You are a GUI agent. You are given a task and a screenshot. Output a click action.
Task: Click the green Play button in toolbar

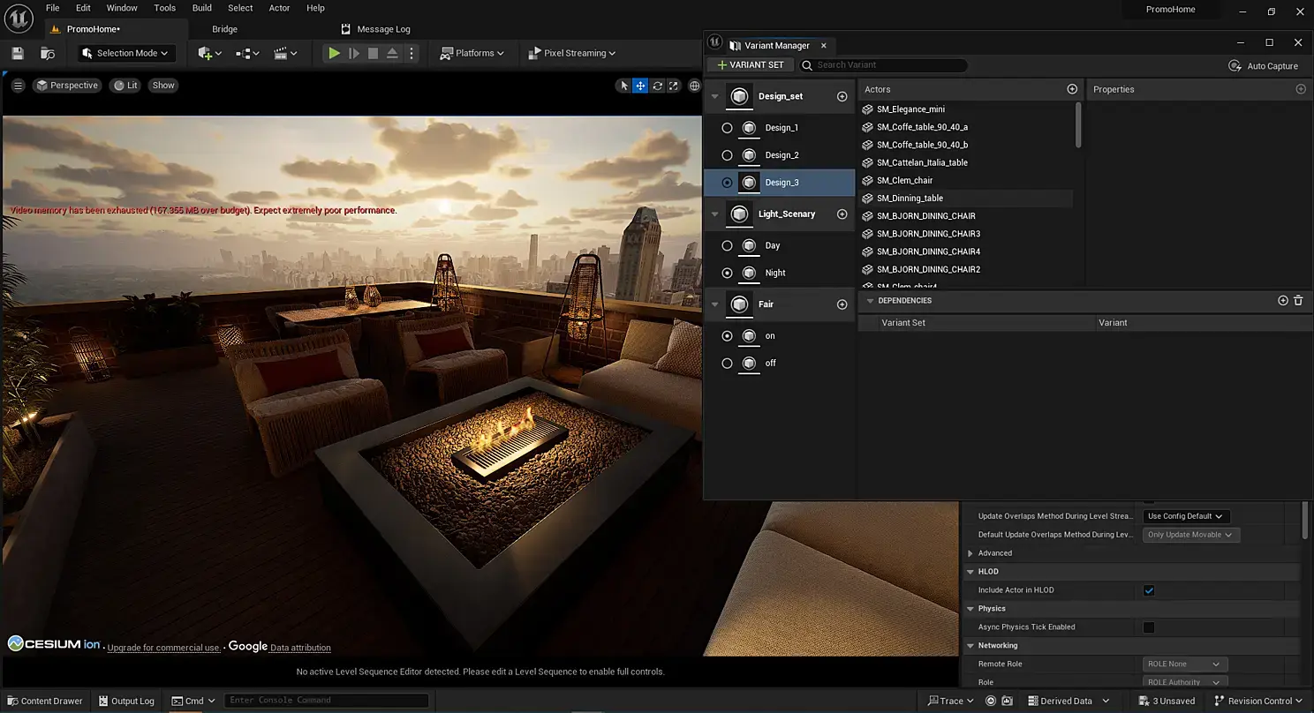334,53
